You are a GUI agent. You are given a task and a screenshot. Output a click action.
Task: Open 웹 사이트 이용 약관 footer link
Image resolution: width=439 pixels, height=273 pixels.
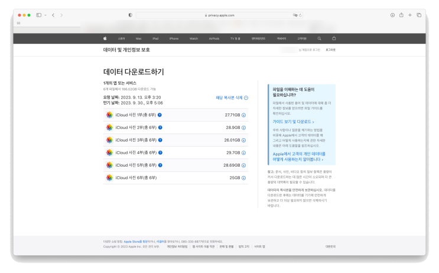click(x=203, y=246)
